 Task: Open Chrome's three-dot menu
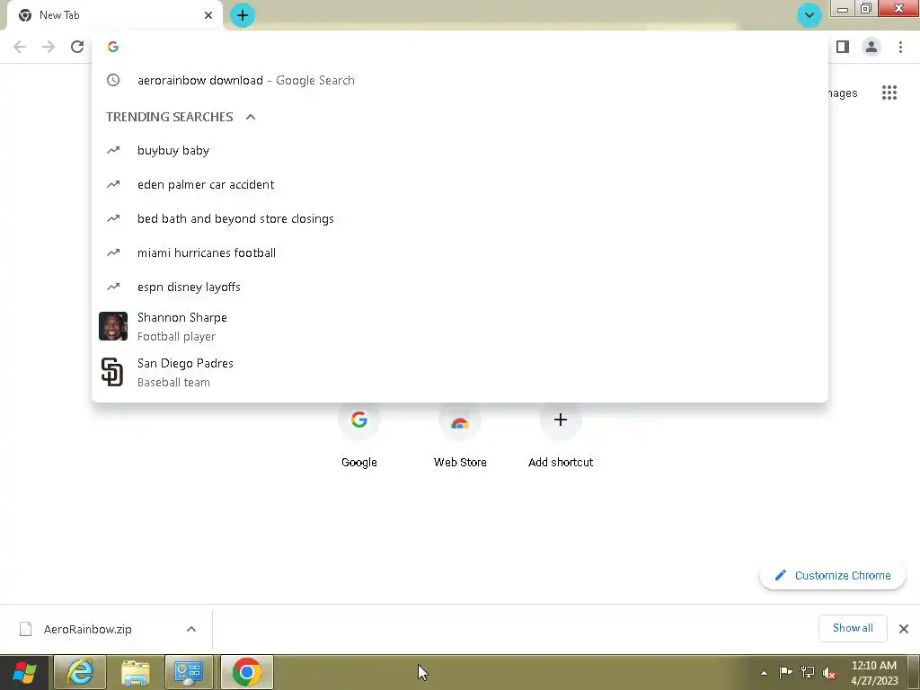(900, 47)
